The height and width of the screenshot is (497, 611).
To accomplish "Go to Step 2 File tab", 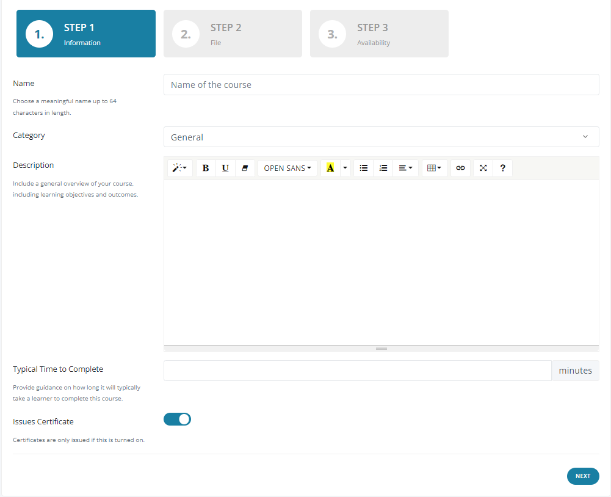I will click(x=233, y=34).
